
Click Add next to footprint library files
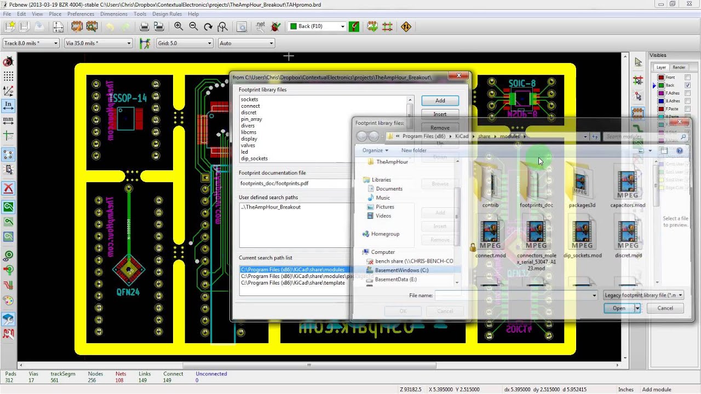(x=440, y=101)
